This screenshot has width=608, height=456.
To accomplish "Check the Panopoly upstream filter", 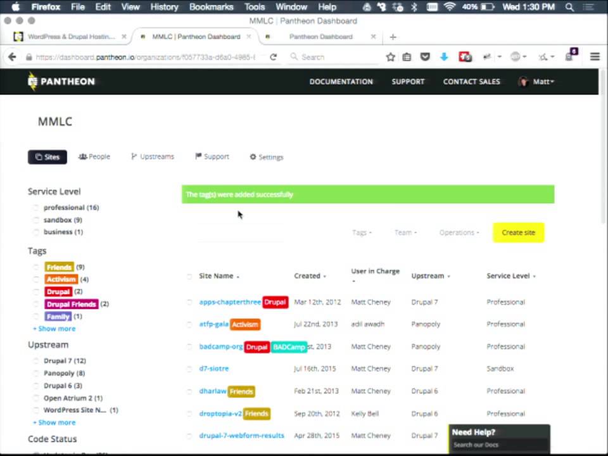I will click(35, 374).
